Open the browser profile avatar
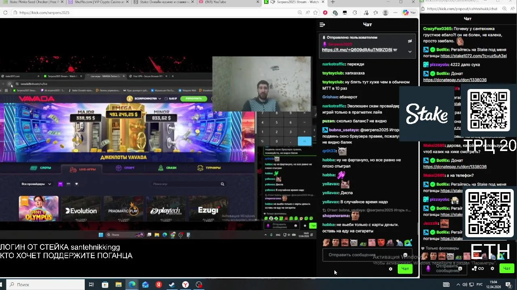This screenshot has height=290, width=517. coord(385,12)
